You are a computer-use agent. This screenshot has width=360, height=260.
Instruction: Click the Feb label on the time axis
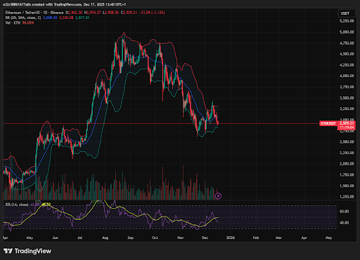tap(256, 238)
